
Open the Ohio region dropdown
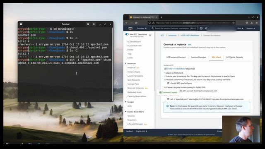tap(240, 29)
